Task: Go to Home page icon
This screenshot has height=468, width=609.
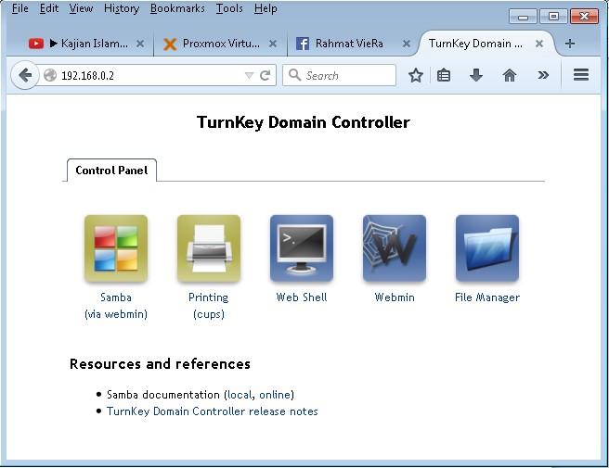Action: tap(510, 75)
